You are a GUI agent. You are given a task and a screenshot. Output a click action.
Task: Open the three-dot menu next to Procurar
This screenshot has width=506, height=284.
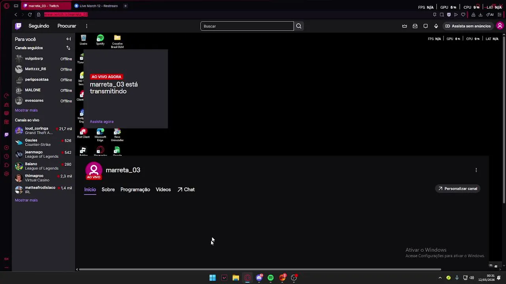coord(87,26)
